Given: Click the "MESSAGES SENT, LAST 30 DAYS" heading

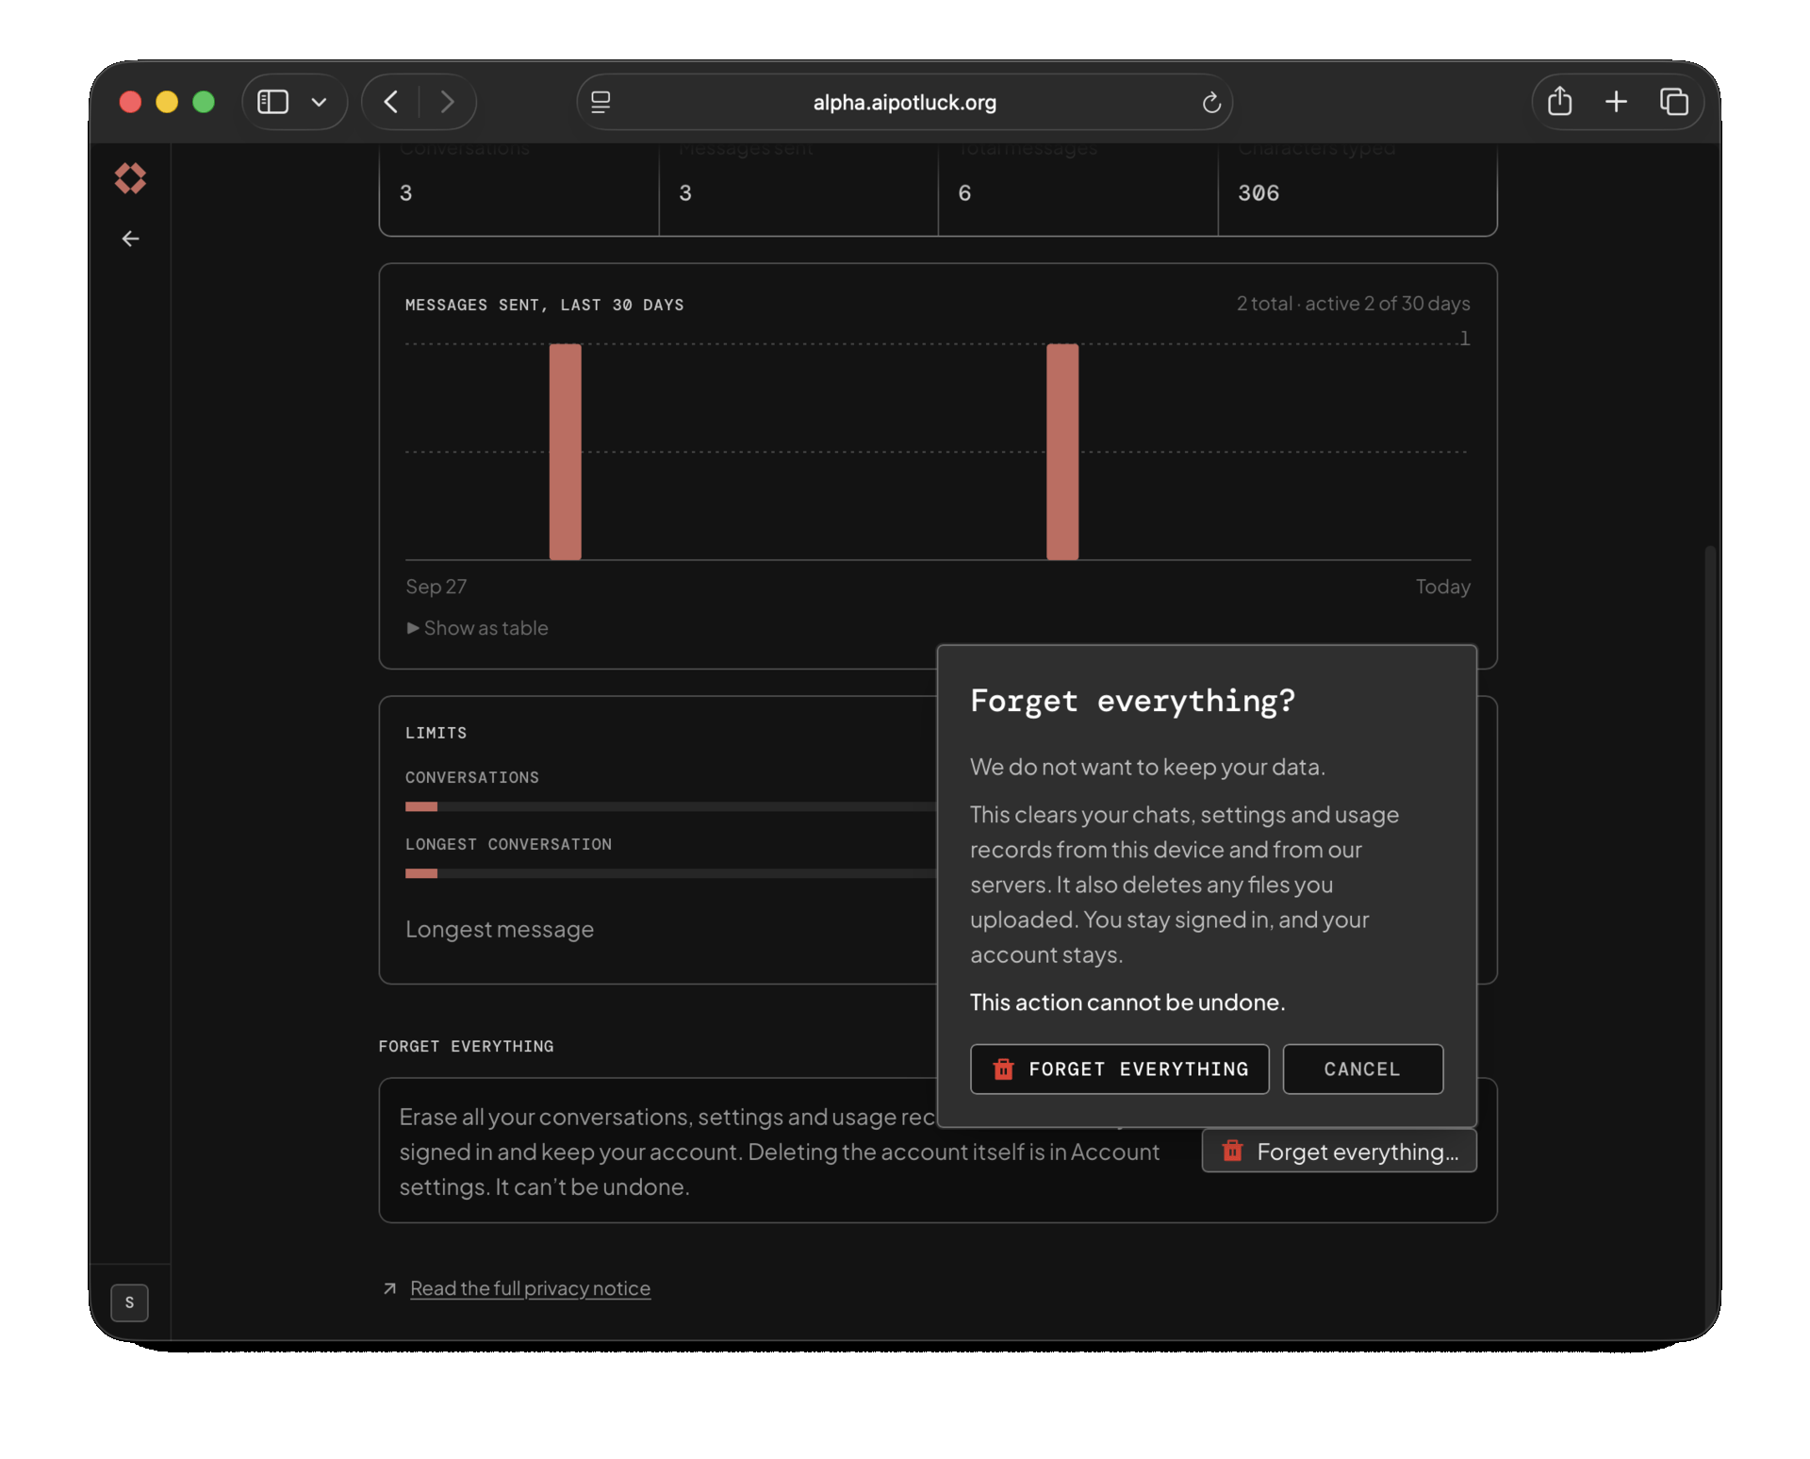Looking at the screenshot, I should (x=544, y=305).
